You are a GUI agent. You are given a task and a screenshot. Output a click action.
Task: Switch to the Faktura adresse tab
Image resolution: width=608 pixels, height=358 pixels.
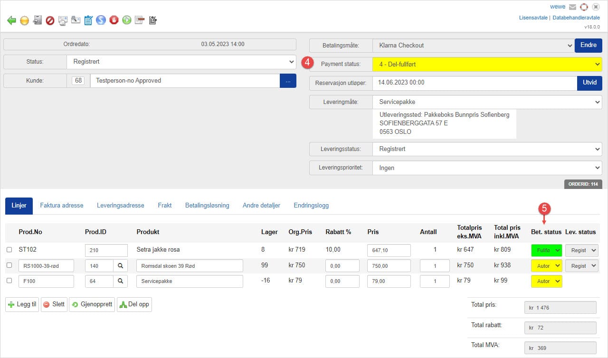(62, 206)
